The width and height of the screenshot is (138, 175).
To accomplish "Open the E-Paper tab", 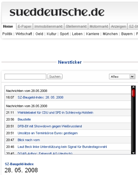I will tap(25, 26).
